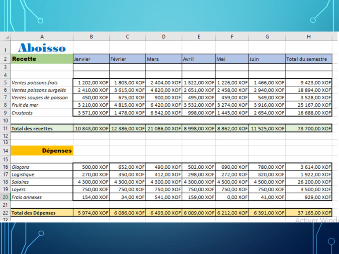The image size is (339, 254).
Task: Click cell with 350,00 XOF
Action: click(127, 174)
